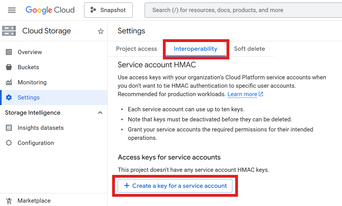Click the external-link icon beside Learn more
342x206 pixels.
click(261, 94)
